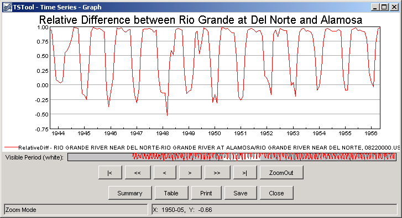Image resolution: width=402 pixels, height=218 pixels.
Task: Step back using the < button
Action: coord(165,173)
